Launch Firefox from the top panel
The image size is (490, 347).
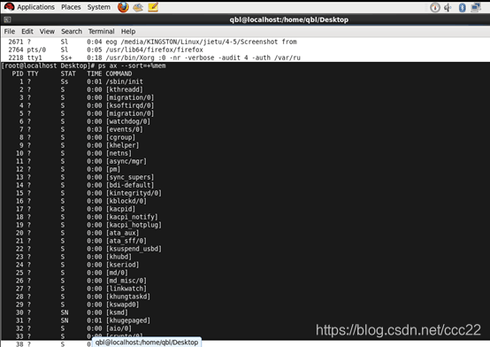123,7
